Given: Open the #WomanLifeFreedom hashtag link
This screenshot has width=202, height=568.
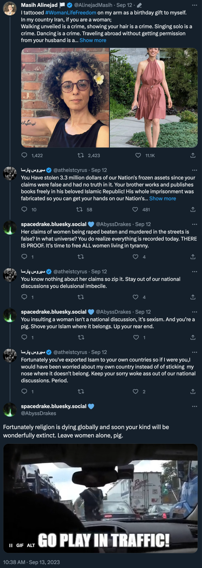Looking at the screenshot, I should [x=71, y=13].
